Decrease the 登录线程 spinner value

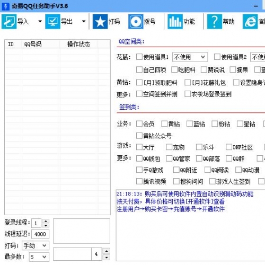tap(46, 225)
